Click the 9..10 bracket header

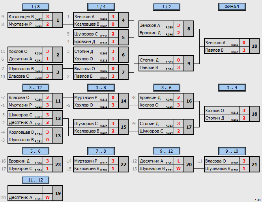pos(232,151)
